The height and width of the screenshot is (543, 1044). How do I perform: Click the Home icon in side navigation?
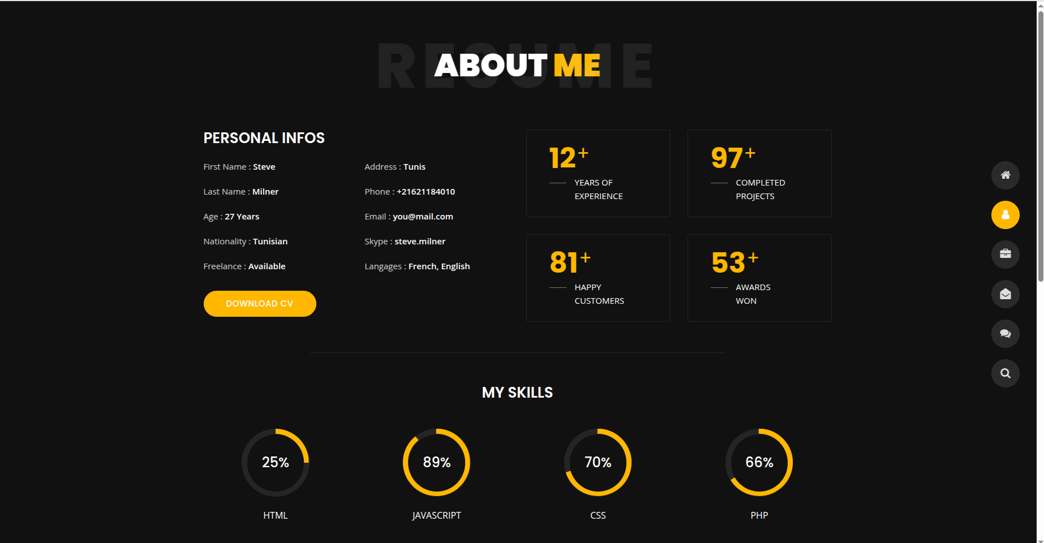click(x=1005, y=175)
